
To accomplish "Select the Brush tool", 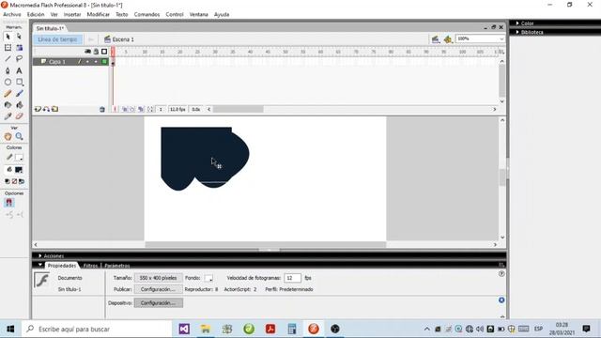I will point(19,94).
